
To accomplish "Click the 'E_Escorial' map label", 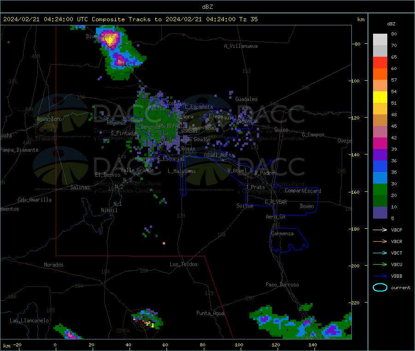I will click(171, 159).
